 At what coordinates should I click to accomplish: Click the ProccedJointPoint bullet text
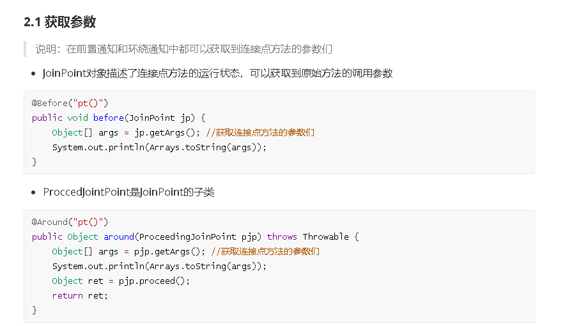tap(128, 192)
